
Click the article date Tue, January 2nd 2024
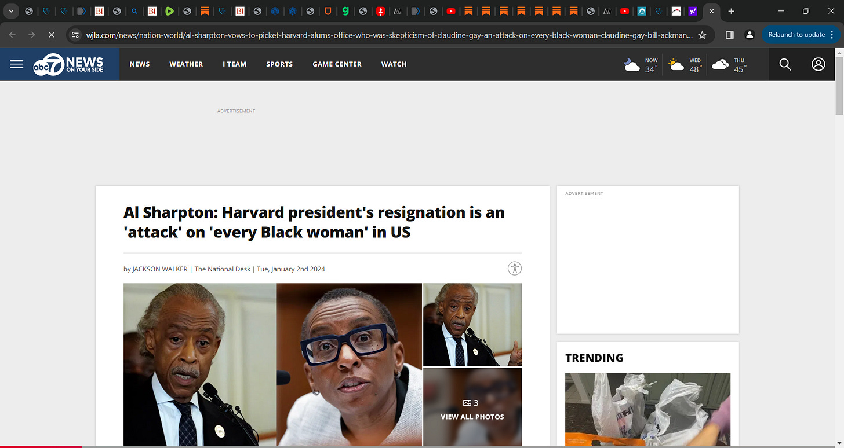[x=292, y=269]
